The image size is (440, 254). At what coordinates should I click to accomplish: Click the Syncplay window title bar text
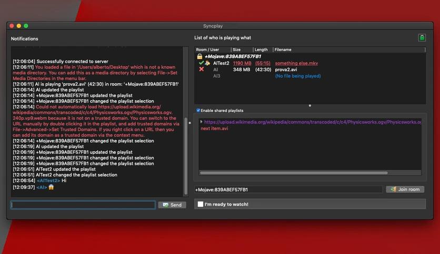pos(213,26)
